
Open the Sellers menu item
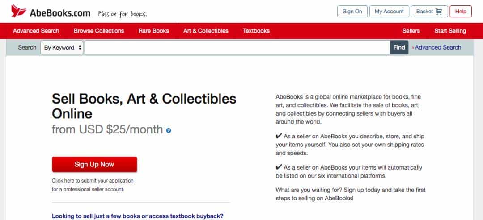click(411, 31)
